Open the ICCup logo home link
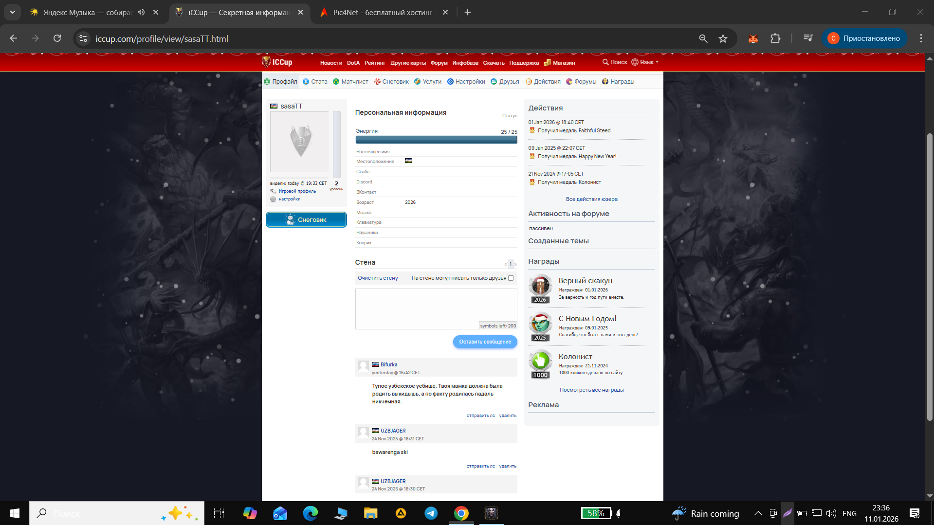The height and width of the screenshot is (525, 934). pyautogui.click(x=277, y=62)
